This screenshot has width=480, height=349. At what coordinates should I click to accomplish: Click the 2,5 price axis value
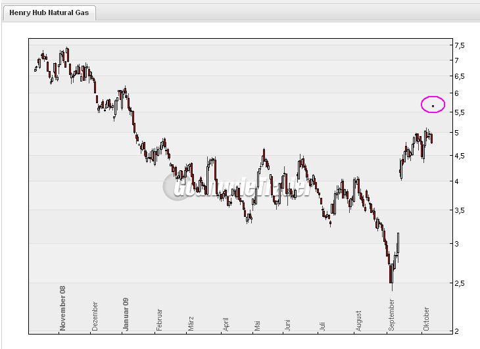pyautogui.click(x=460, y=283)
